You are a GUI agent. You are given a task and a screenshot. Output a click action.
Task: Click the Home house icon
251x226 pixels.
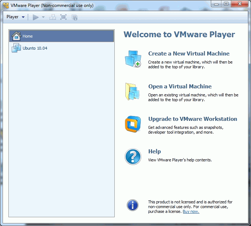[x=16, y=36]
